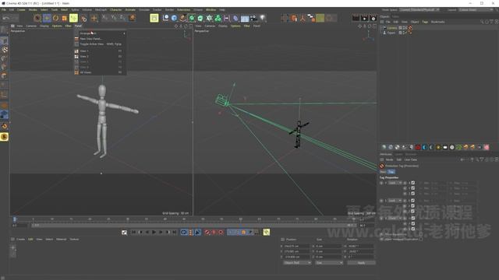
Task: Select View 2 in the Panel menu
Action: 101,57
